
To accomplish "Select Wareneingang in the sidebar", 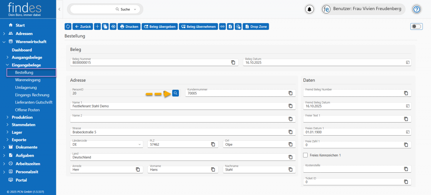I will click(x=28, y=80).
